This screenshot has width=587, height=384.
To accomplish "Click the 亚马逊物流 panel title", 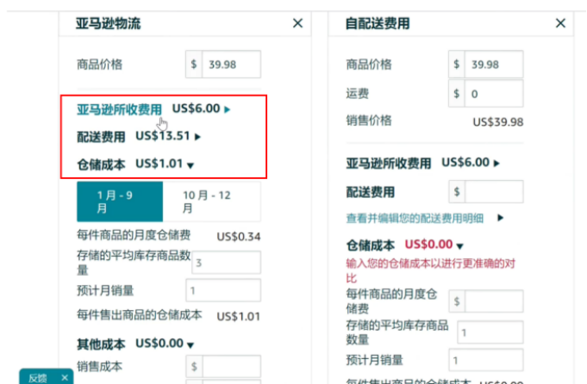I will (x=109, y=23).
